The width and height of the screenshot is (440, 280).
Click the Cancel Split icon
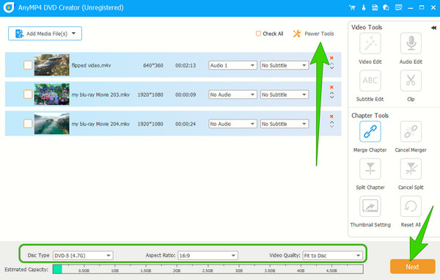[x=411, y=169]
